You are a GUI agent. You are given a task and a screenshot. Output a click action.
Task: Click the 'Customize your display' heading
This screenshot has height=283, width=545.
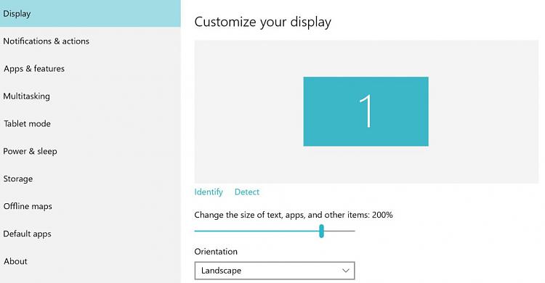(263, 22)
